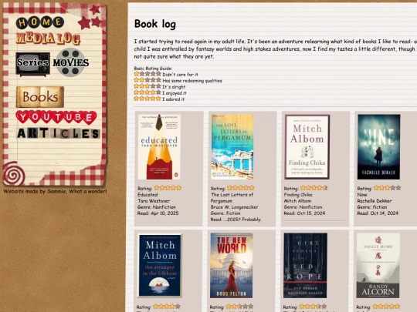Image resolution: width=417 pixels, height=312 pixels.
Task: Click the three-star 'It's alright' row
Action: [x=160, y=86]
